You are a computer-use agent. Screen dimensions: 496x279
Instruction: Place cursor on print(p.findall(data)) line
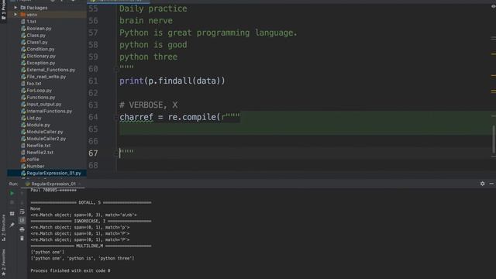172,81
